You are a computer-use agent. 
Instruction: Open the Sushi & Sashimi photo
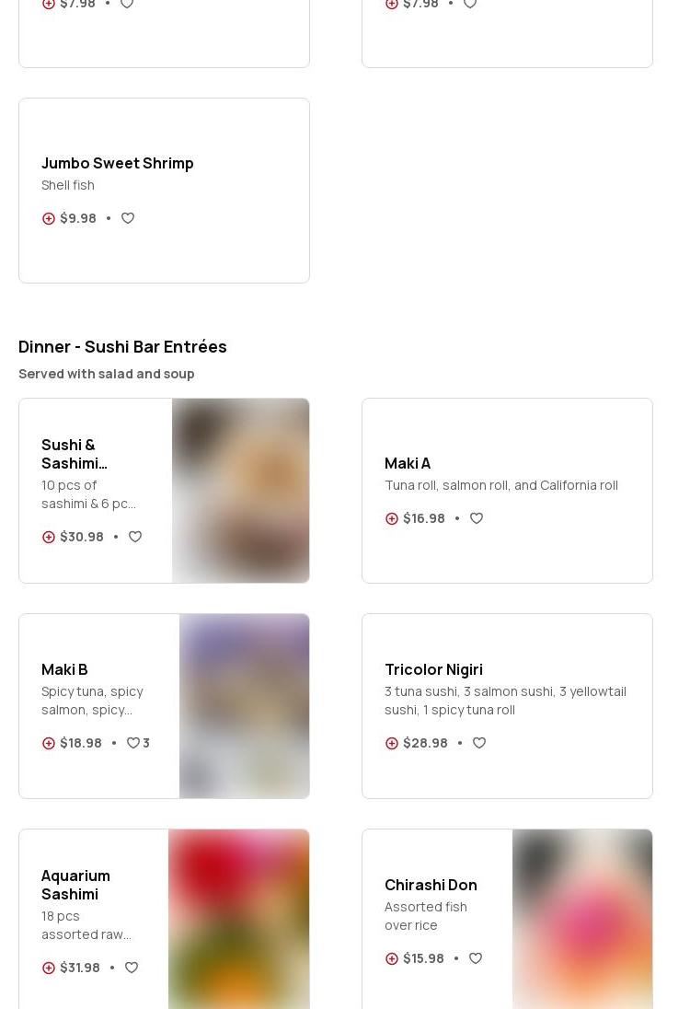(240, 491)
